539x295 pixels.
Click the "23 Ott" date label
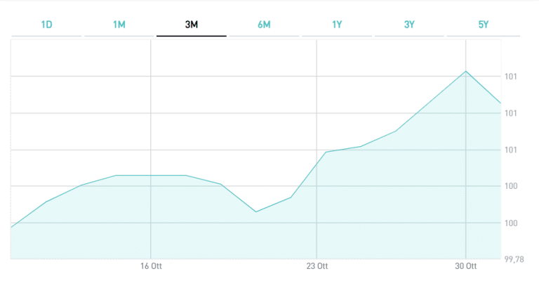point(317,266)
